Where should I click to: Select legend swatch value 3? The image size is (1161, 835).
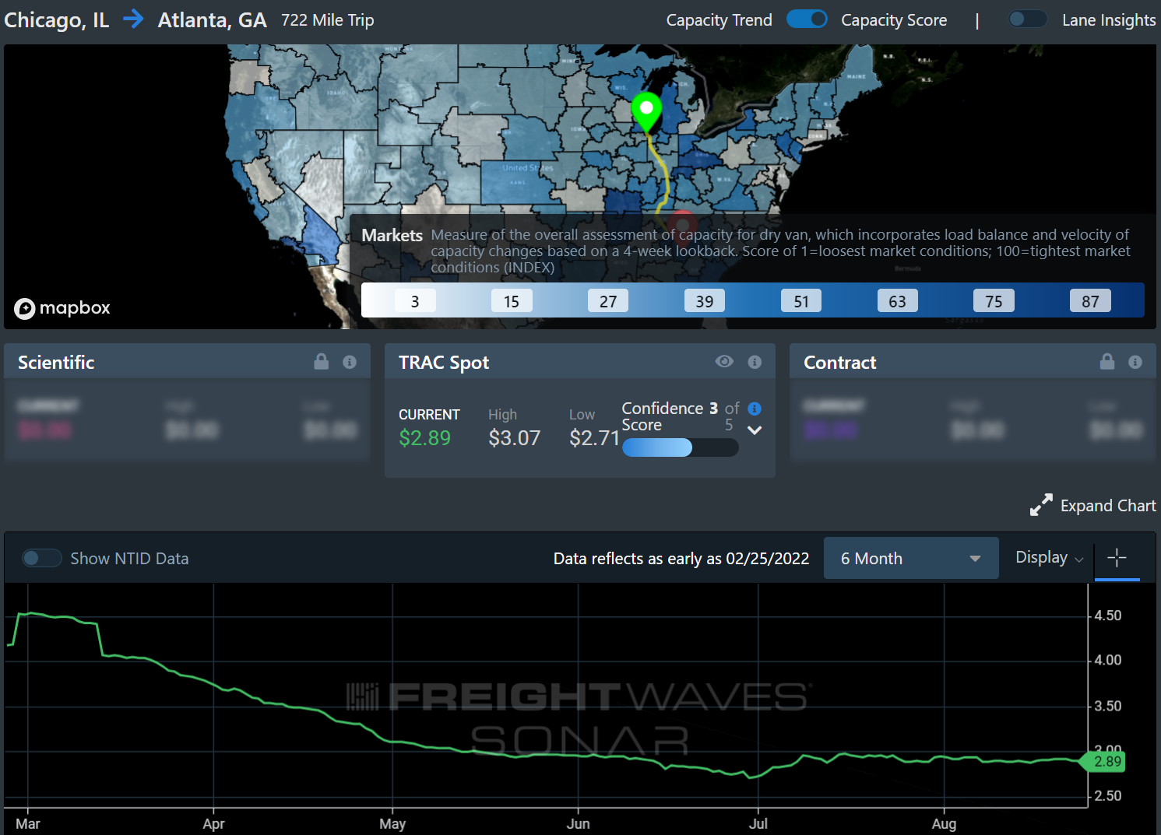(415, 301)
